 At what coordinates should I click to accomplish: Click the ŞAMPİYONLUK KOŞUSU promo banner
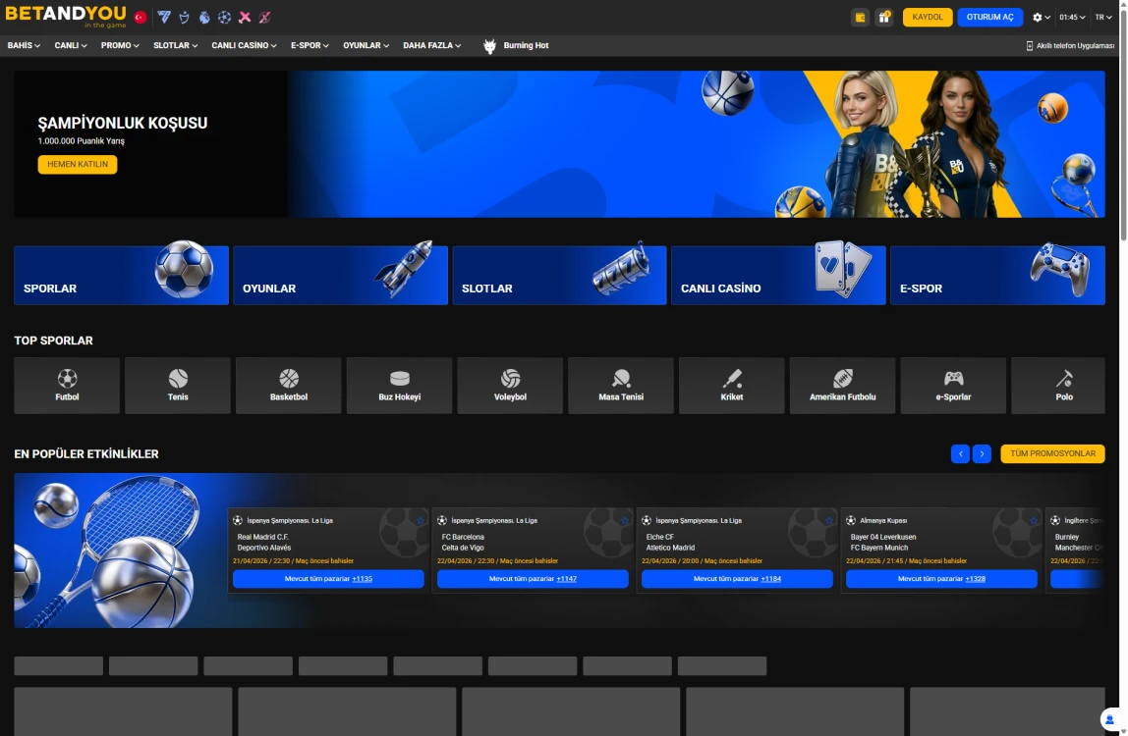click(x=560, y=143)
